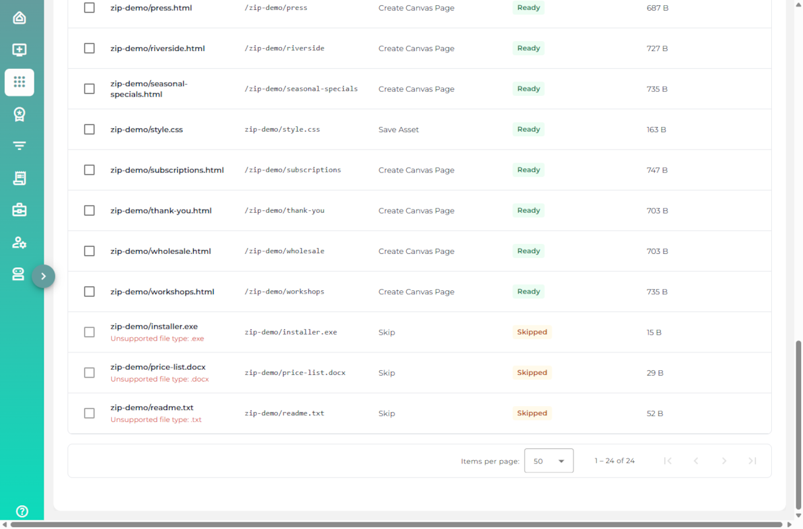803x529 pixels.
Task: Select the zip-demo/price-list.docx checkbox
Action: (89, 373)
